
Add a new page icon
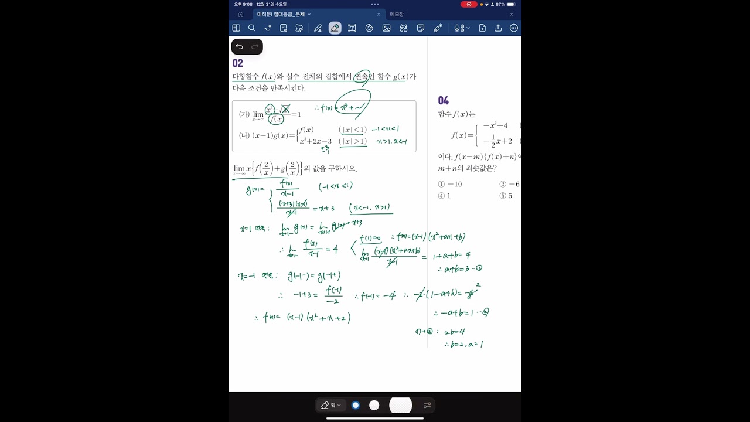click(x=482, y=28)
